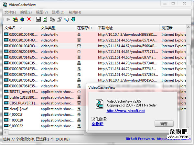Select file 0300207064E35...

pos(23,86)
